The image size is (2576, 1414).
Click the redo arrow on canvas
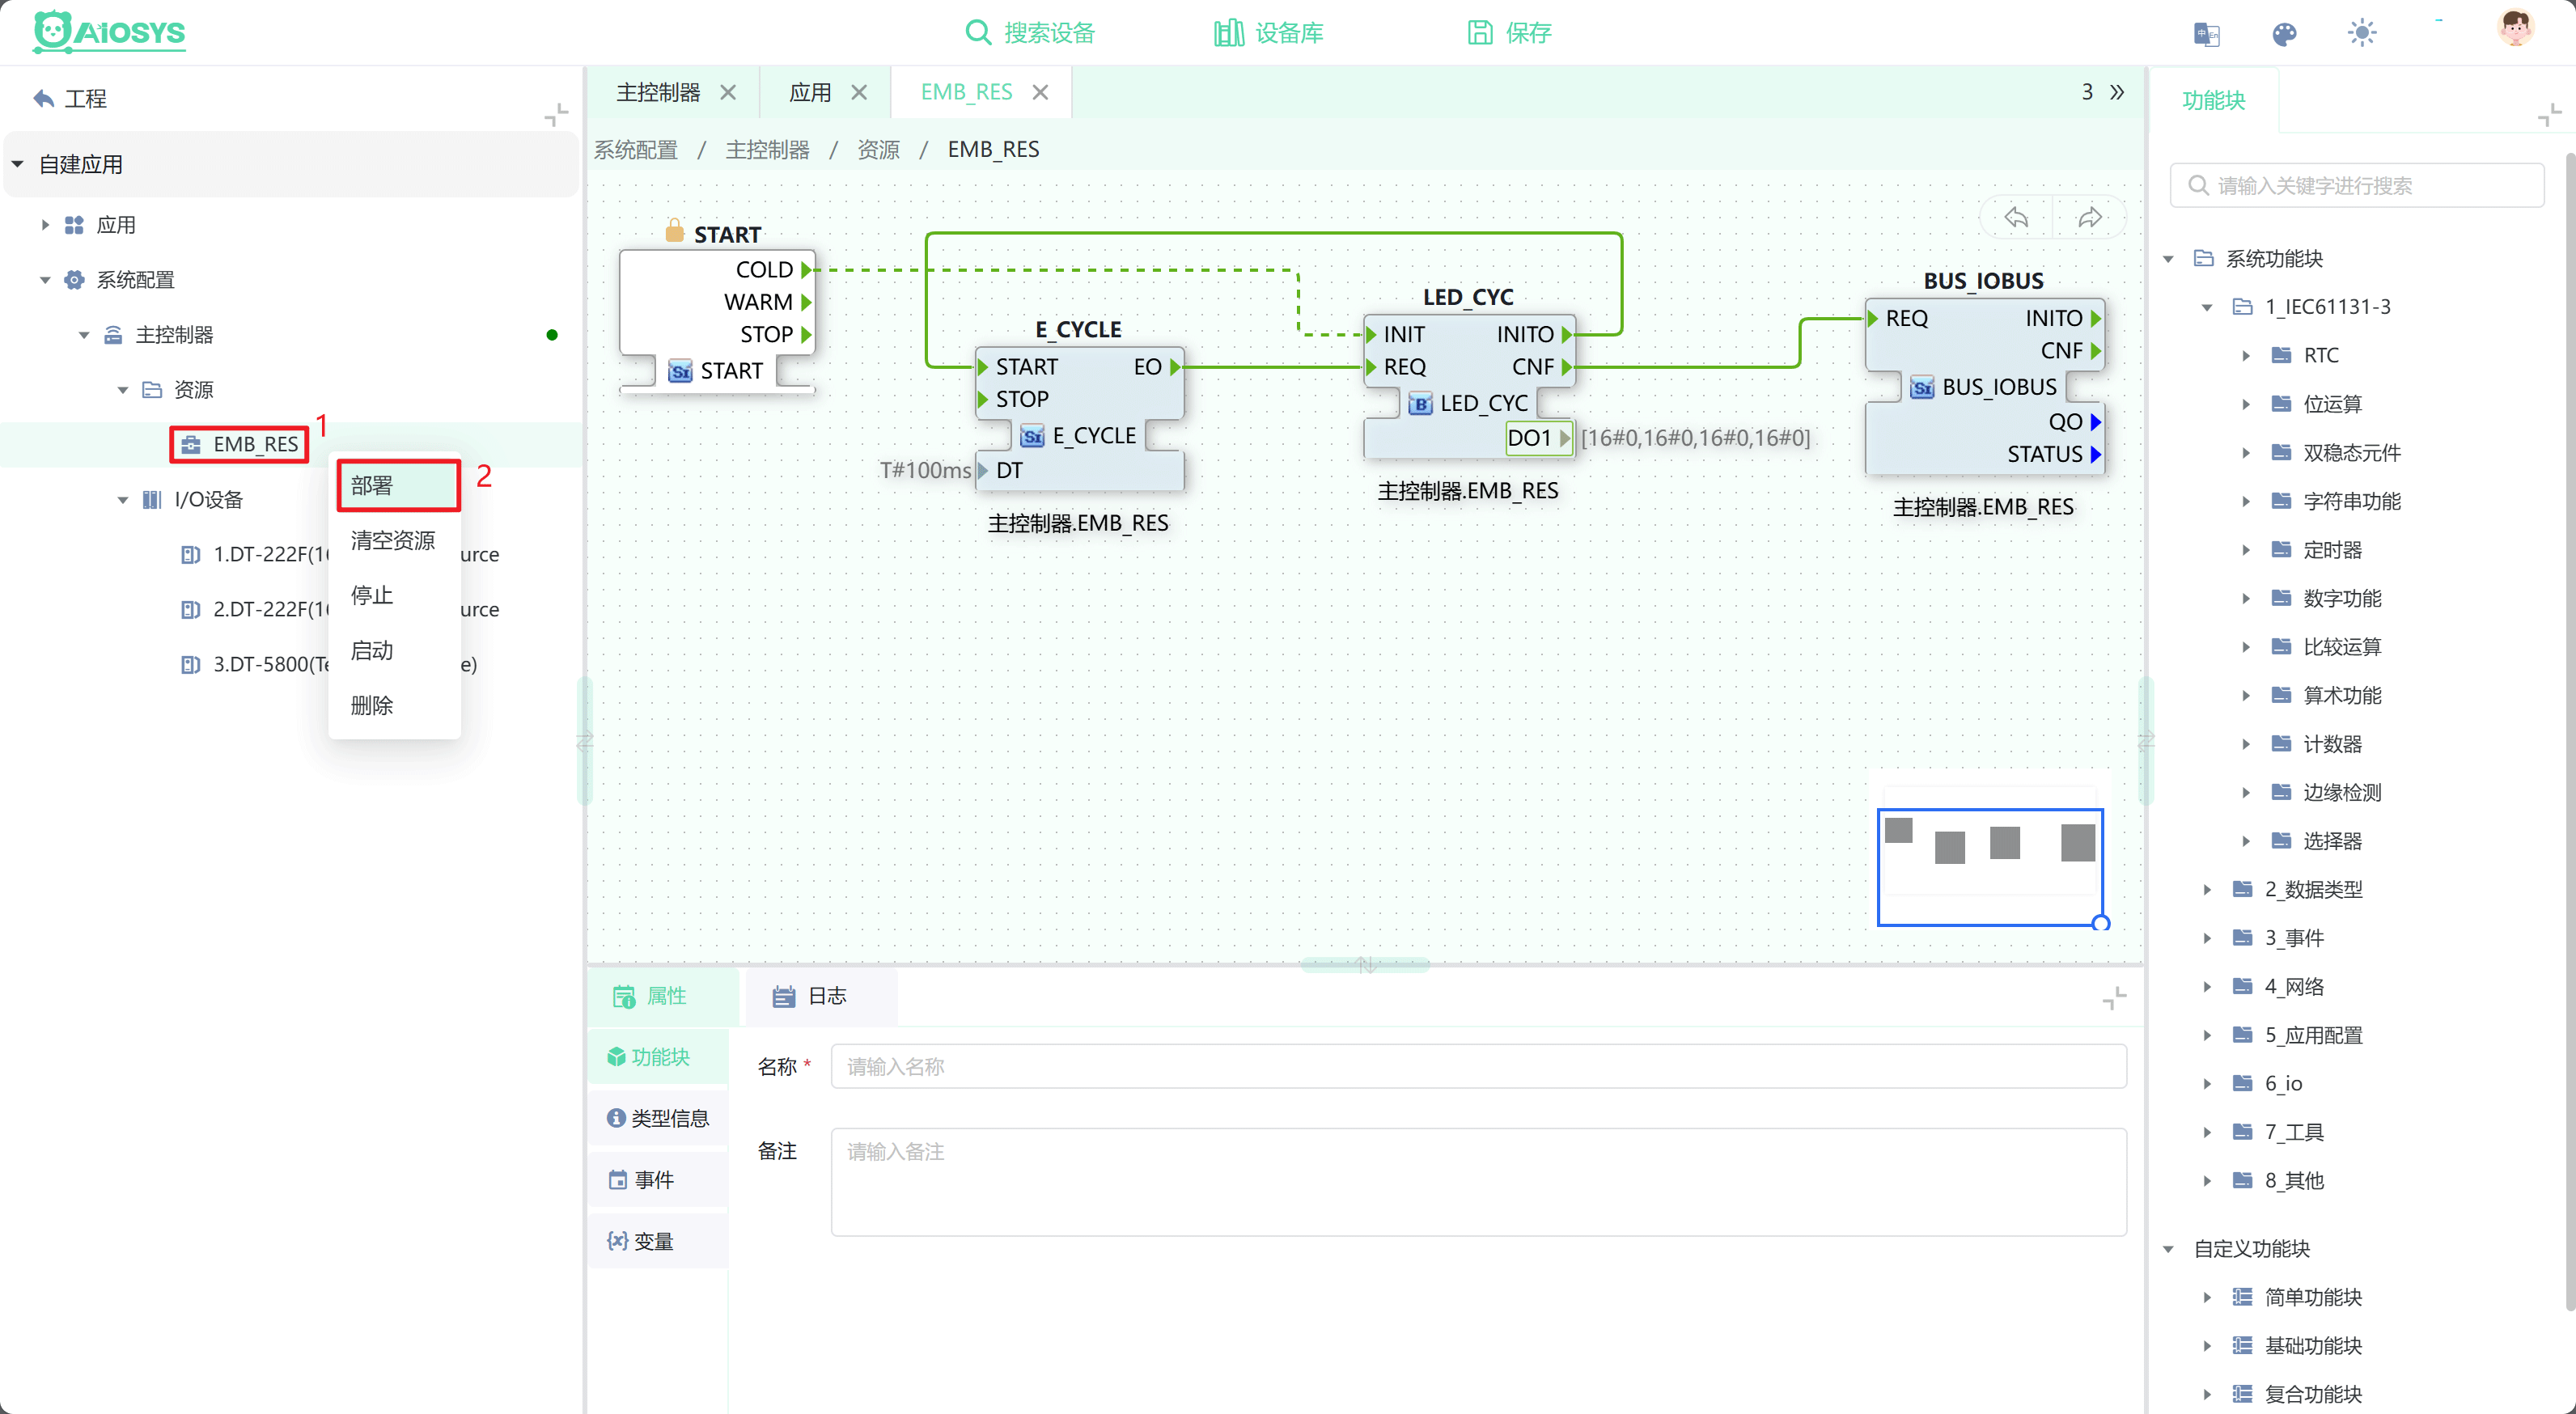click(x=2090, y=217)
